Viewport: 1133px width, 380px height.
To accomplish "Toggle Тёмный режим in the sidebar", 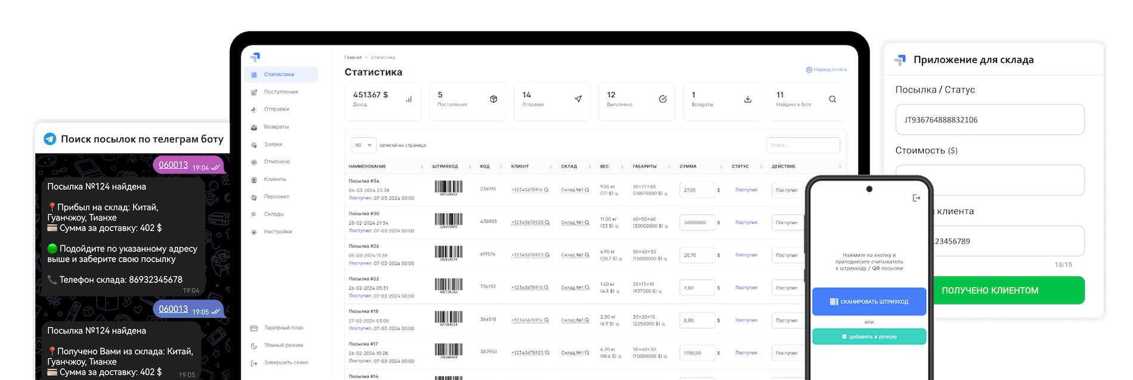I will coord(283,345).
